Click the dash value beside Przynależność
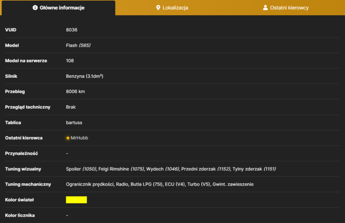 pyautogui.click(x=67, y=153)
